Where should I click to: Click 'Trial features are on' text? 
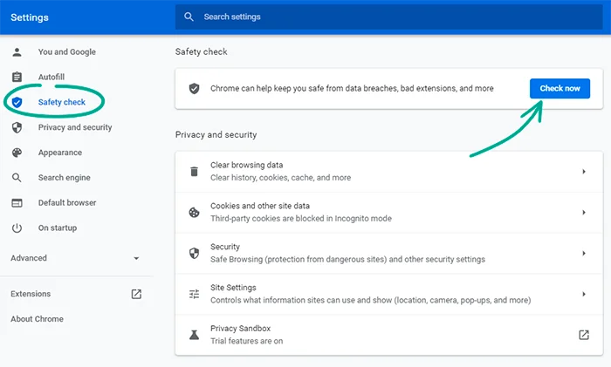coord(247,341)
